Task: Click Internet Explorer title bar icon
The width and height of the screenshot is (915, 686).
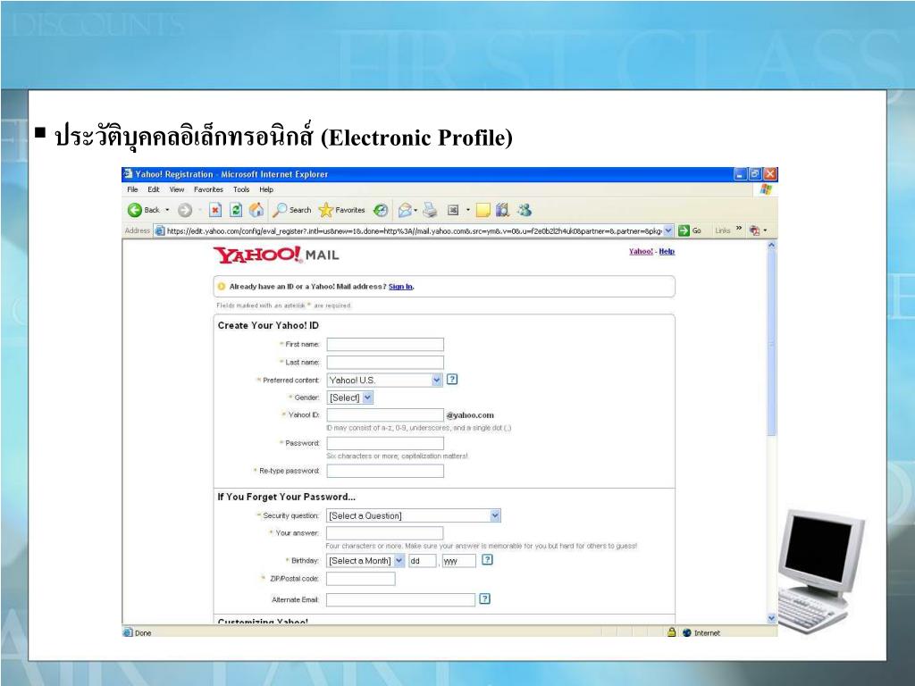Action: click(128, 174)
